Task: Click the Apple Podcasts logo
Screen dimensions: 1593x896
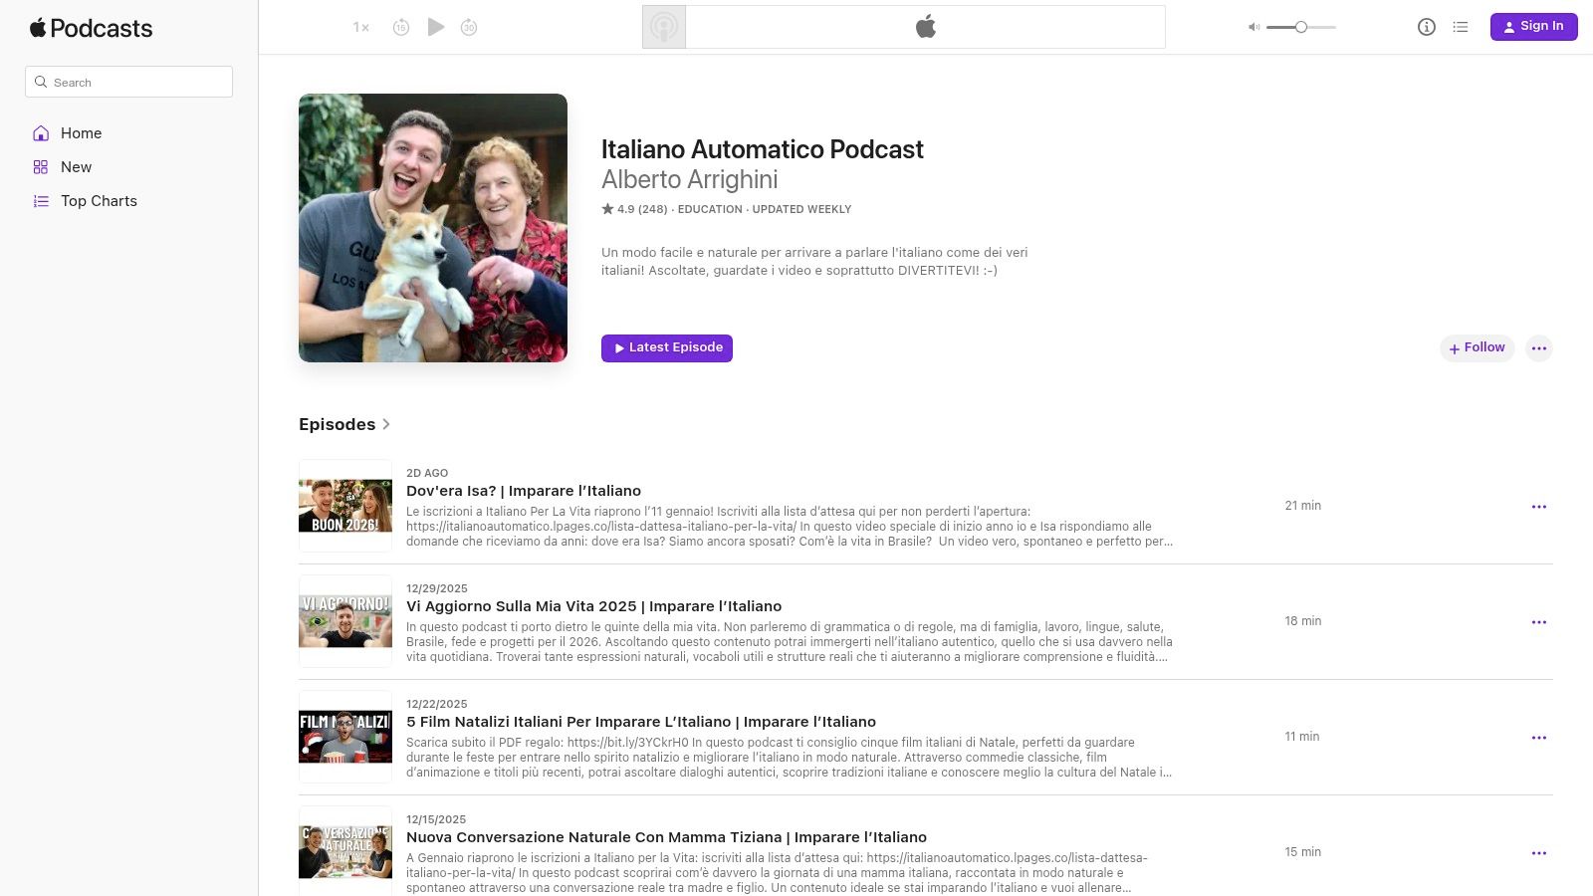Action: (x=91, y=29)
